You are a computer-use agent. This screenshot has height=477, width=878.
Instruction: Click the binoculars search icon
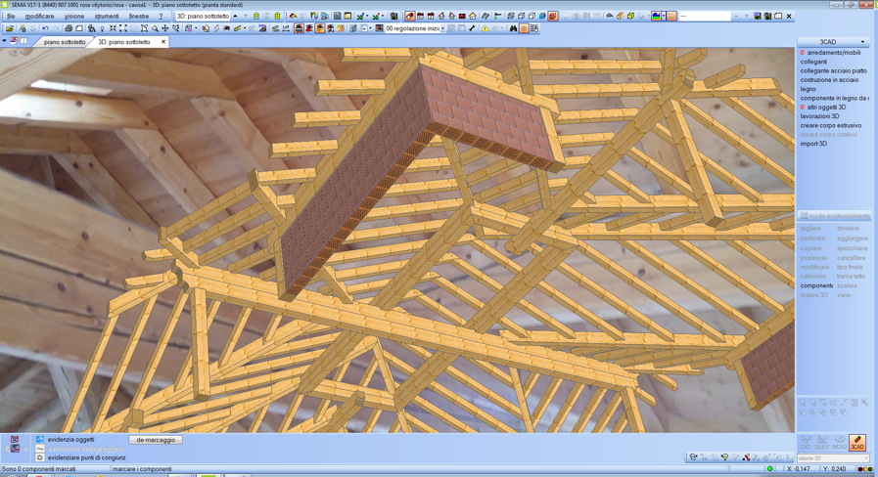[513, 28]
